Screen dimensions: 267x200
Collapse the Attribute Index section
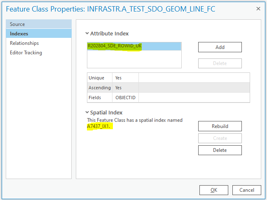[x=87, y=34]
